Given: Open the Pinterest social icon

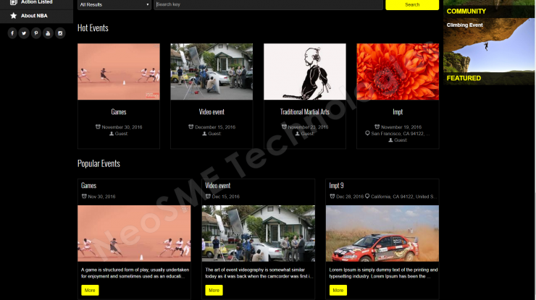Looking at the screenshot, I should 36,33.
